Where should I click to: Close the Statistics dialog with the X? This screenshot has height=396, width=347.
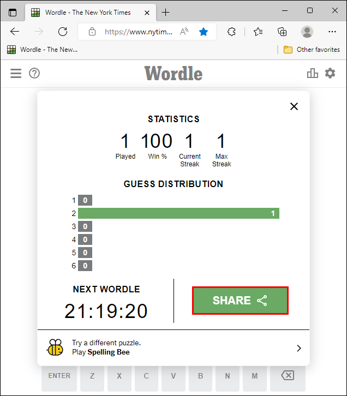[294, 106]
